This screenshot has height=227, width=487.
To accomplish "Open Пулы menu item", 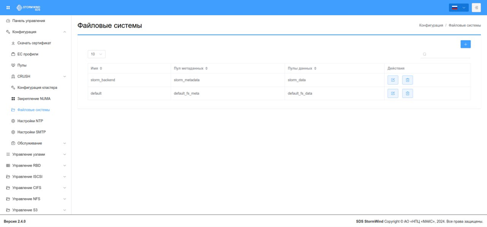I will tap(35, 65).
